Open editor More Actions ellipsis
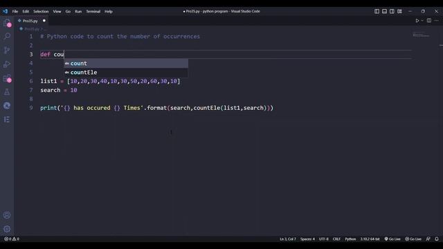 [x=437, y=21]
